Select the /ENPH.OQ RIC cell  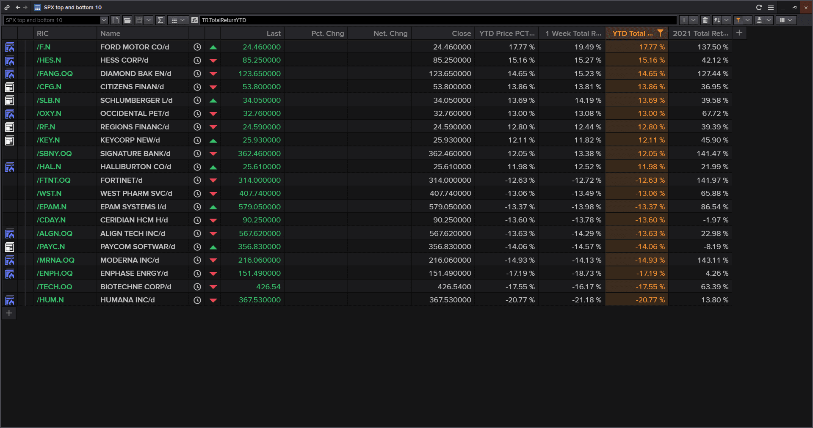point(65,273)
